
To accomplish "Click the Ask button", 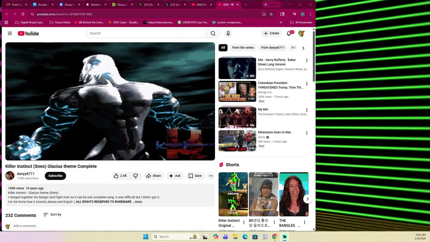I will 175,176.
